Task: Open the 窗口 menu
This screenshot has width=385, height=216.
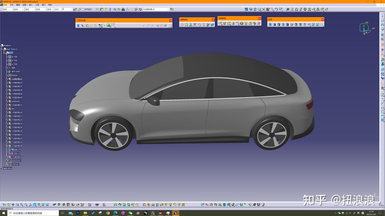Action: click(x=44, y=5)
